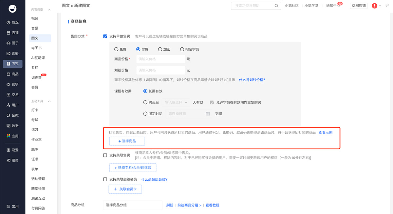
Task: Open the 选择商品分组 dropdown
Action: coord(133,205)
